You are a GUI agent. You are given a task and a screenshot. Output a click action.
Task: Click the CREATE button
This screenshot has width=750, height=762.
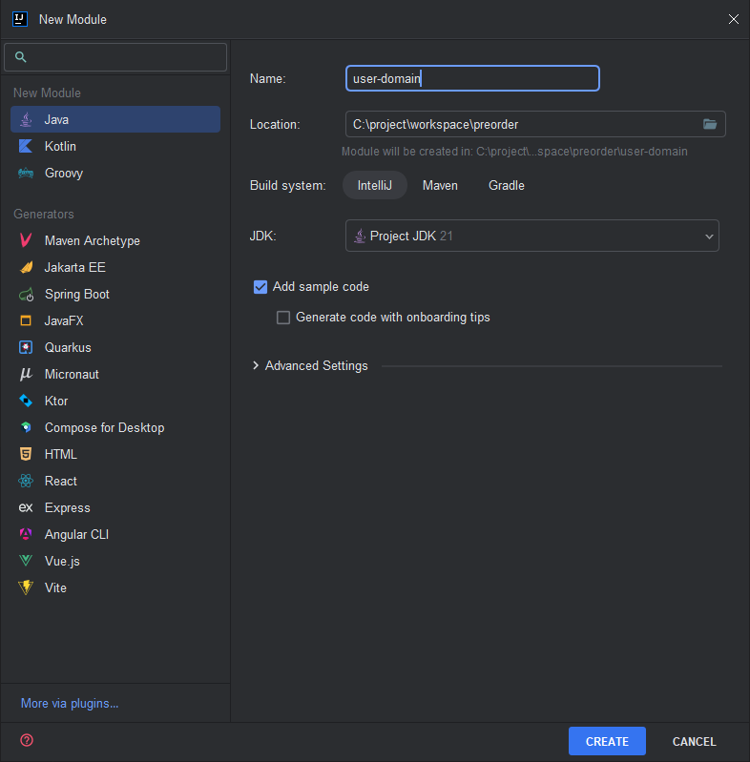click(607, 741)
